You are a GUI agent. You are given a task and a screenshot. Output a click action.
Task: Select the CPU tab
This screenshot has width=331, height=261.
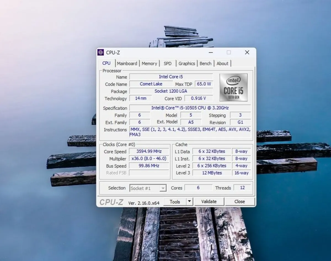(x=106, y=63)
